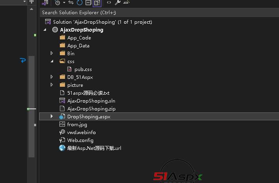Select the open css folder icon
The image size is (279, 183).
62,61
